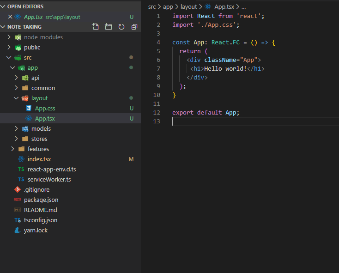339x273 pixels.
Task: Click the M git status on index.tsx
Action: [x=131, y=159]
